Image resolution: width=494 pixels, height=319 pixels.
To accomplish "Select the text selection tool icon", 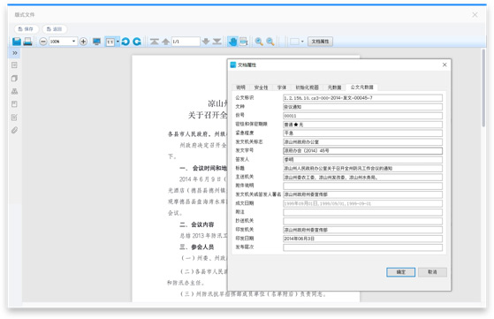I will 244,42.
